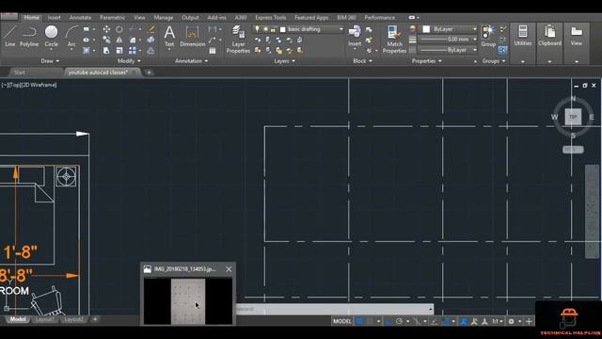Open the Express Tools ribbon tab
The image size is (602, 339).
(x=270, y=18)
